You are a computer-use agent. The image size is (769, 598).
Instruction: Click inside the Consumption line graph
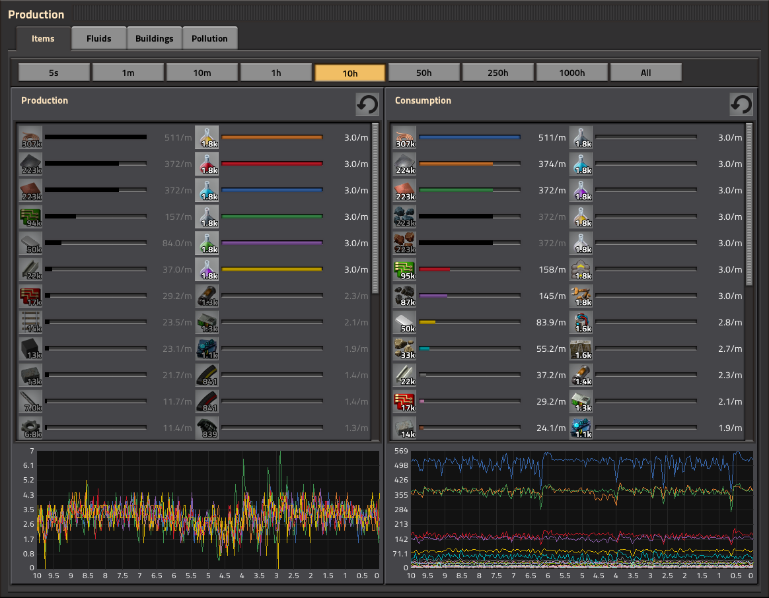581,508
